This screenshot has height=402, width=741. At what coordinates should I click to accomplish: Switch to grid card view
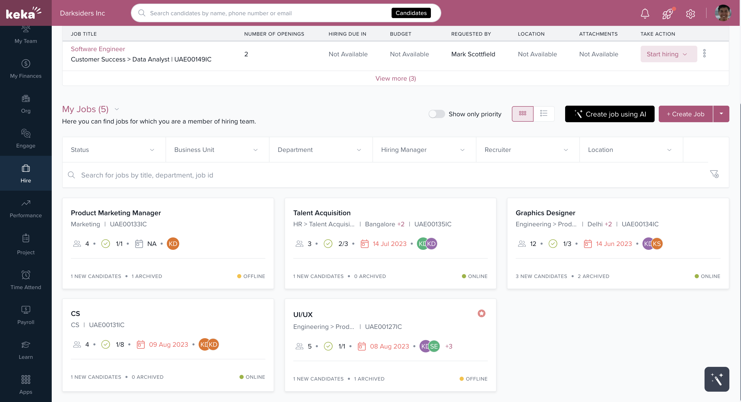tap(522, 114)
